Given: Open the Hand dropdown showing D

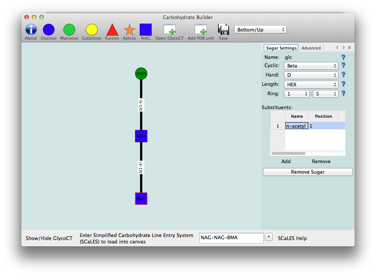Looking at the screenshot, I should (x=310, y=75).
